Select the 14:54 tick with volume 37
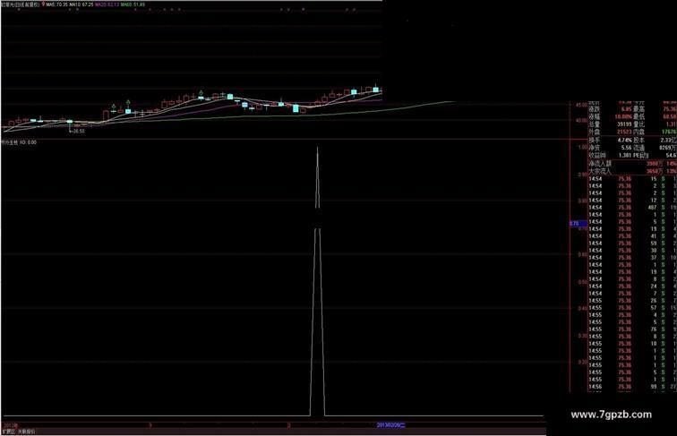Screen dimensions: 677x436 pos(632,258)
